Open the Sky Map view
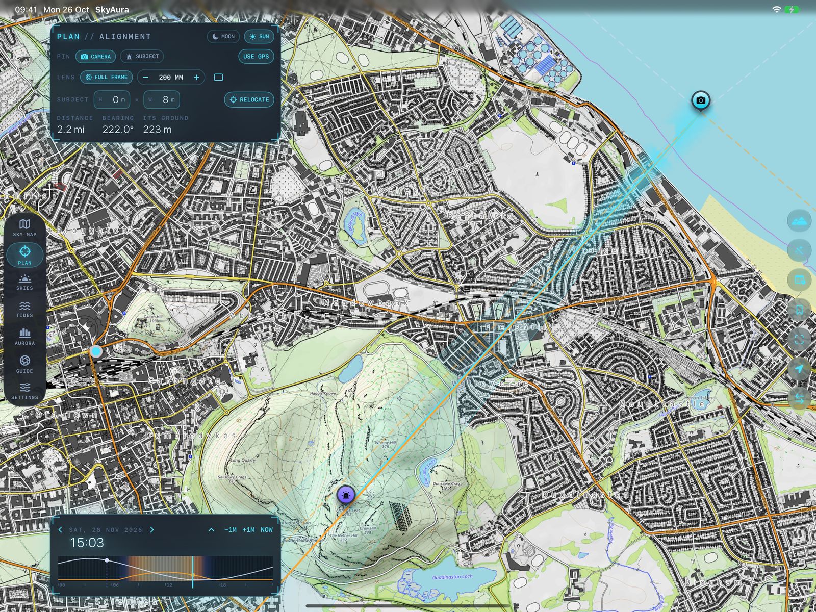This screenshot has width=816, height=612. tap(24, 227)
